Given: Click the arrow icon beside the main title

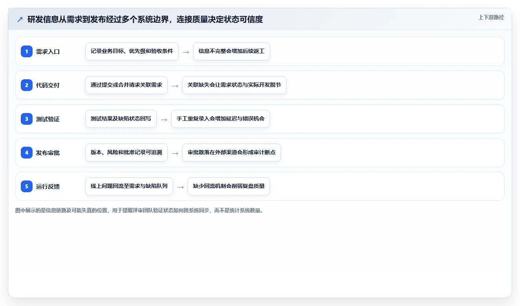Looking at the screenshot, I should (x=20, y=19).
